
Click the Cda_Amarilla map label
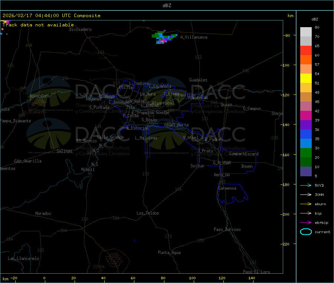click(28, 161)
